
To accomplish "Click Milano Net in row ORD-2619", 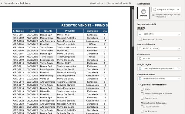I will click(45, 91).
